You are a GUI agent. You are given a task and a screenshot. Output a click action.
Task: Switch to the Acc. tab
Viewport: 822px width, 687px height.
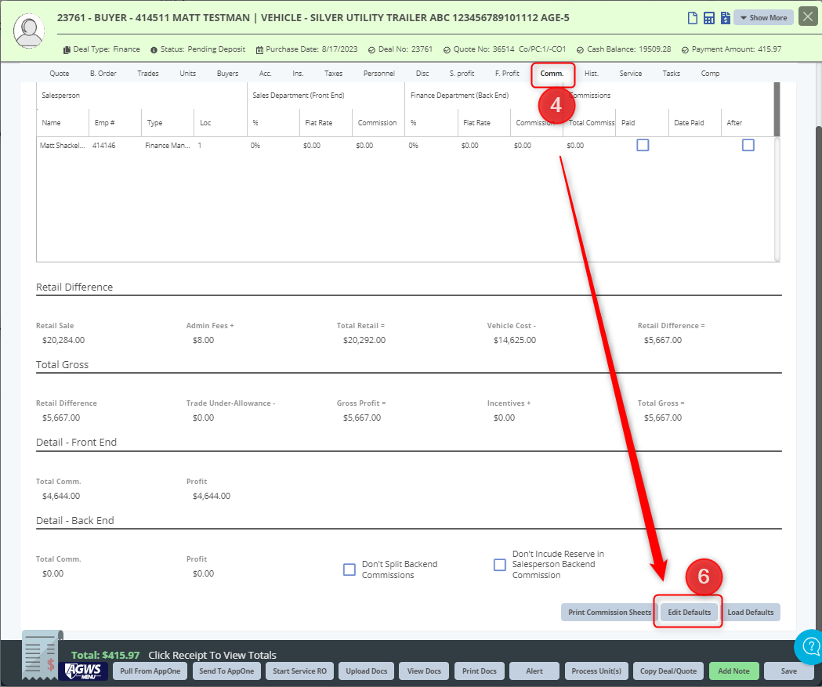coord(266,74)
